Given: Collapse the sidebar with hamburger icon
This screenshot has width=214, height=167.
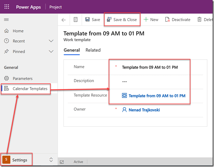Looking at the screenshot, I should click(6, 20).
